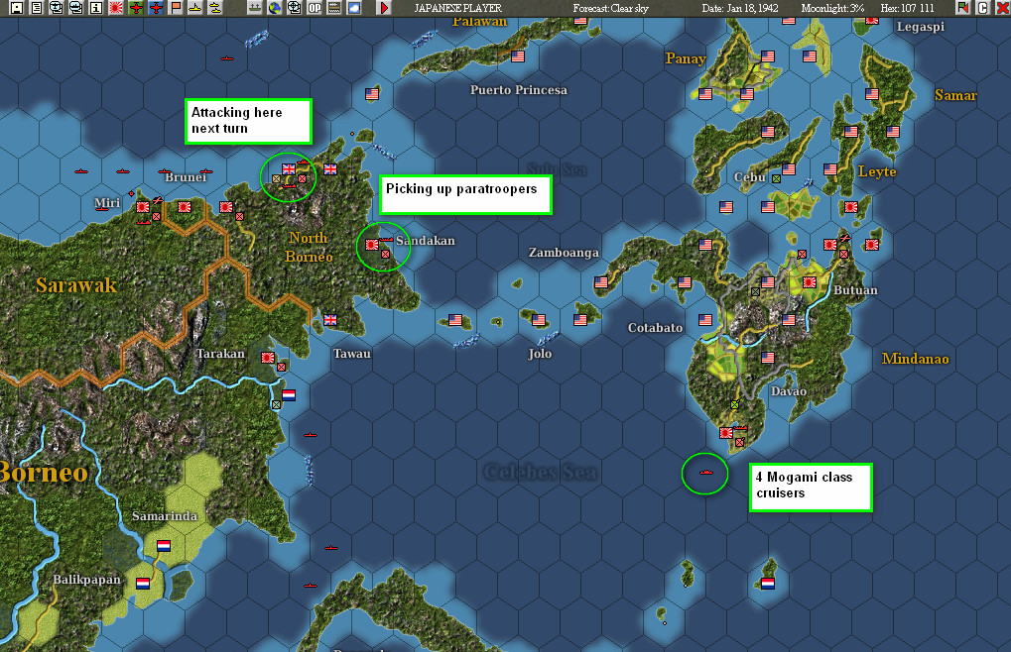
Task: Select the Japanese flag near Davao
Action: pyautogui.click(x=726, y=433)
